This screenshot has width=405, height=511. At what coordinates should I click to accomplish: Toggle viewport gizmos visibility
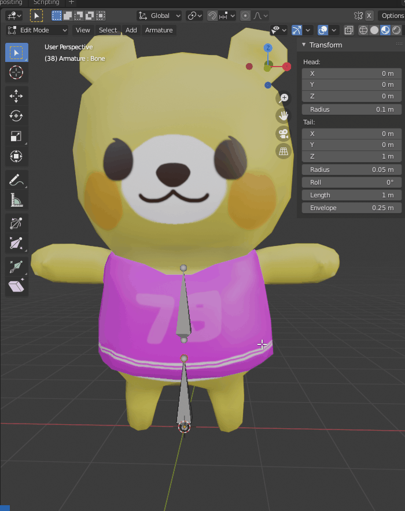pyautogui.click(x=297, y=30)
